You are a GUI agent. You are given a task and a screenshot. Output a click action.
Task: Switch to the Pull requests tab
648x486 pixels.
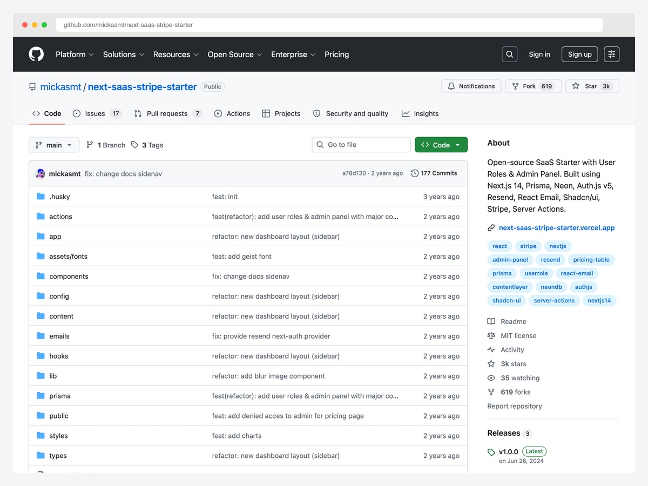[167, 113]
